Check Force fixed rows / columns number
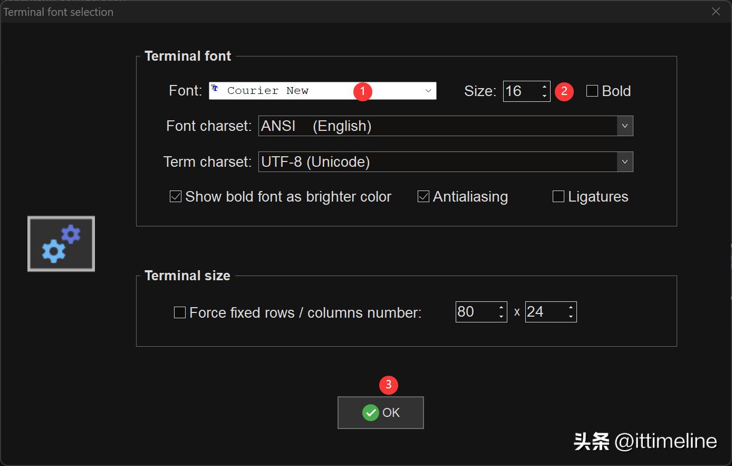 [180, 313]
